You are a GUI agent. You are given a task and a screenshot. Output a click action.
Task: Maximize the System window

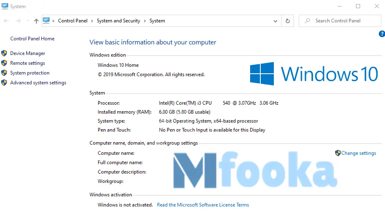pyautogui.click(x=358, y=7)
